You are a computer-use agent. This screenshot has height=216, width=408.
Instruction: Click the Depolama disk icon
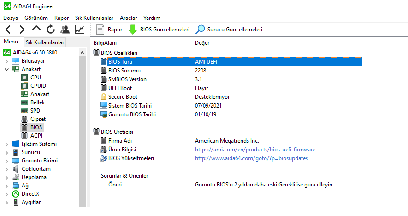[x=16, y=177]
